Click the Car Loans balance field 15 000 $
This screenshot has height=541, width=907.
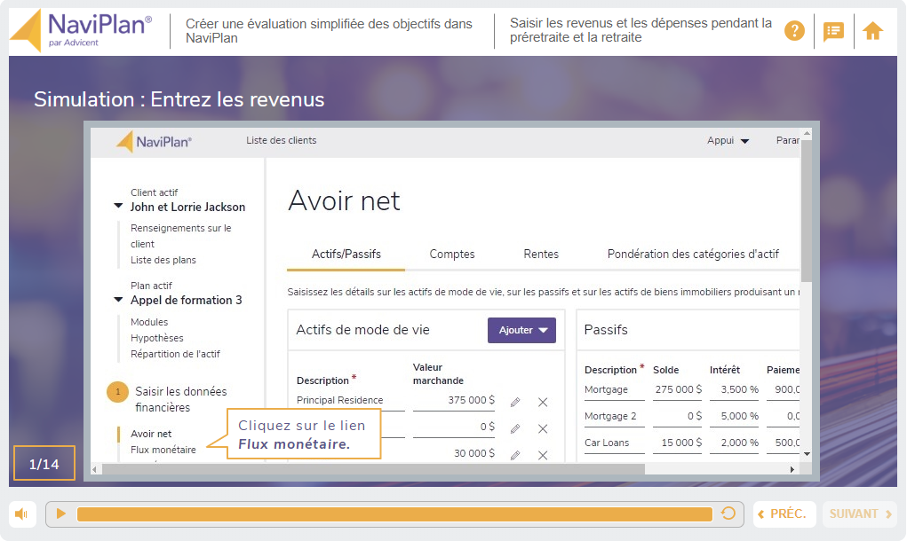tap(677, 443)
